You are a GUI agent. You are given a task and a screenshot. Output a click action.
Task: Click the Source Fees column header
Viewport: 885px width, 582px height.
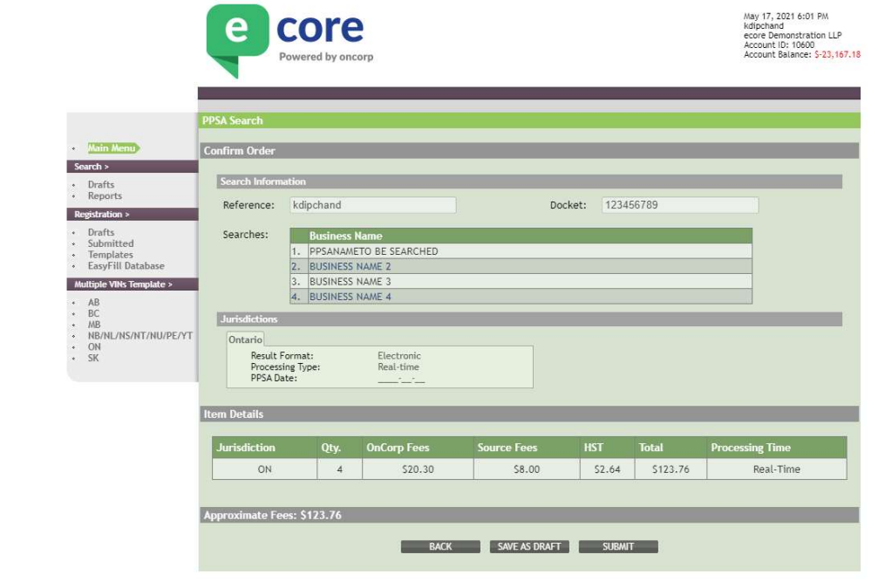(x=527, y=448)
